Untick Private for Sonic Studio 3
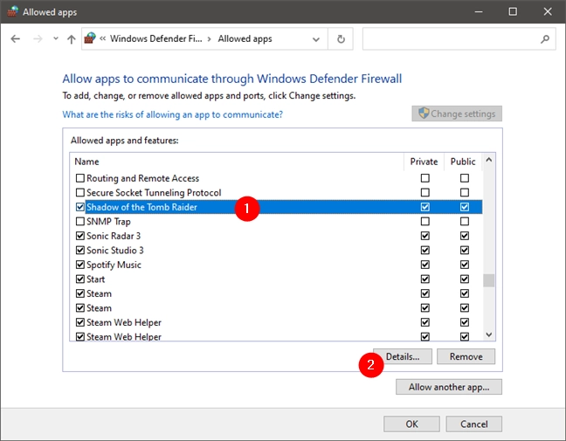This screenshot has width=566, height=441. pos(425,250)
